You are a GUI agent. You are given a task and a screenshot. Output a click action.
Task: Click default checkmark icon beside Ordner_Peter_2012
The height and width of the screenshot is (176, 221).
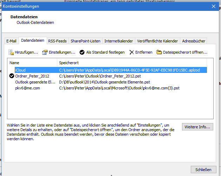coord(12,76)
